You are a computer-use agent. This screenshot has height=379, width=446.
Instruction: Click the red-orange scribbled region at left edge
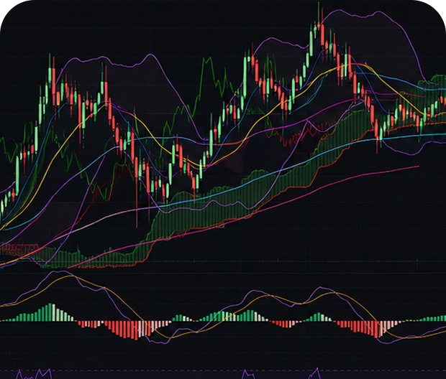pyautogui.click(x=19, y=249)
